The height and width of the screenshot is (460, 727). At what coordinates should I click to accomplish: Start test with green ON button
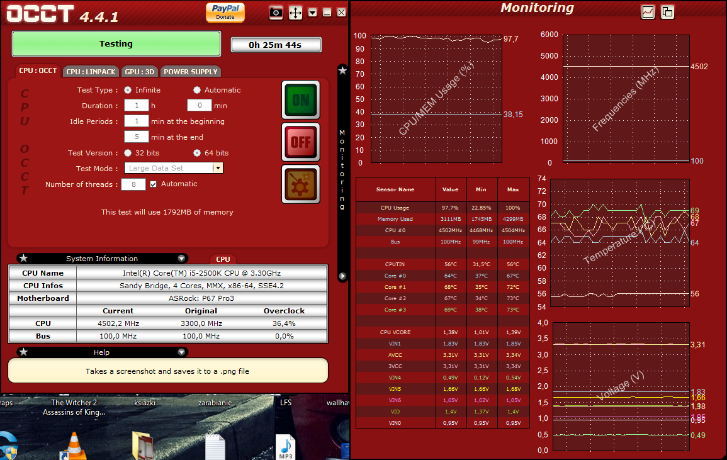301,99
